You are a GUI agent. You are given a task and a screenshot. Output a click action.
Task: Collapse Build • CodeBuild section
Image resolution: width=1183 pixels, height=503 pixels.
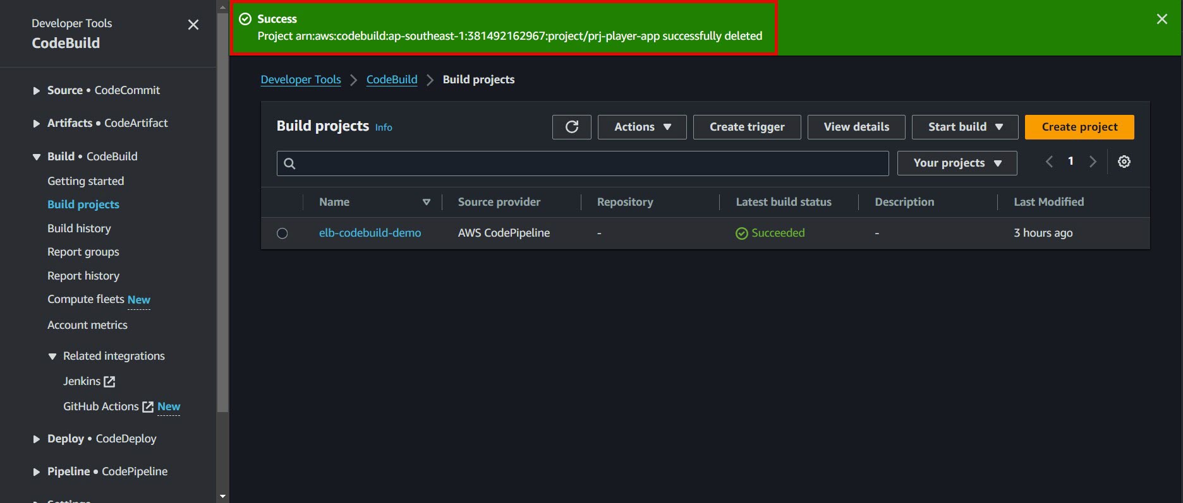tap(37, 157)
